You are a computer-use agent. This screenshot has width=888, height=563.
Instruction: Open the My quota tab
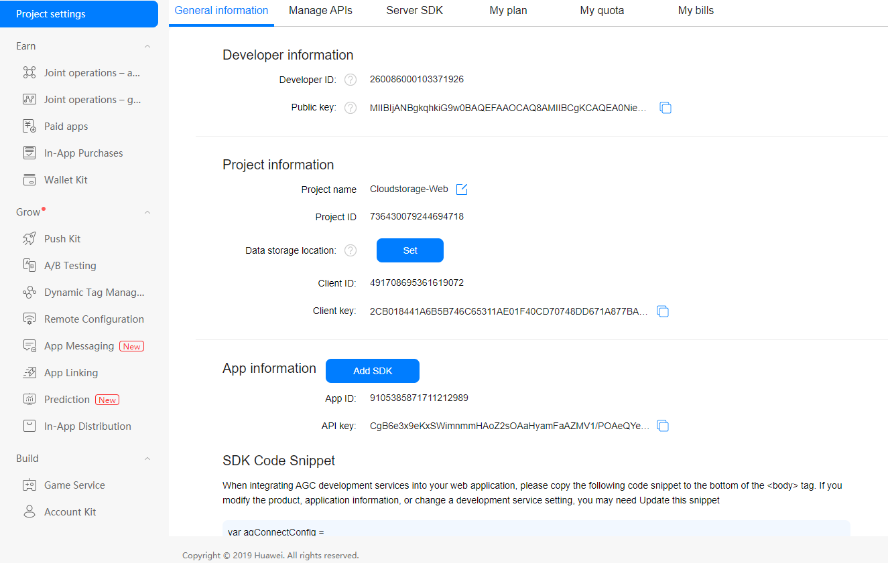(601, 10)
